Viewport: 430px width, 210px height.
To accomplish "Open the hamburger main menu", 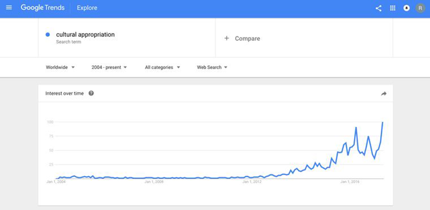I will click(9, 8).
